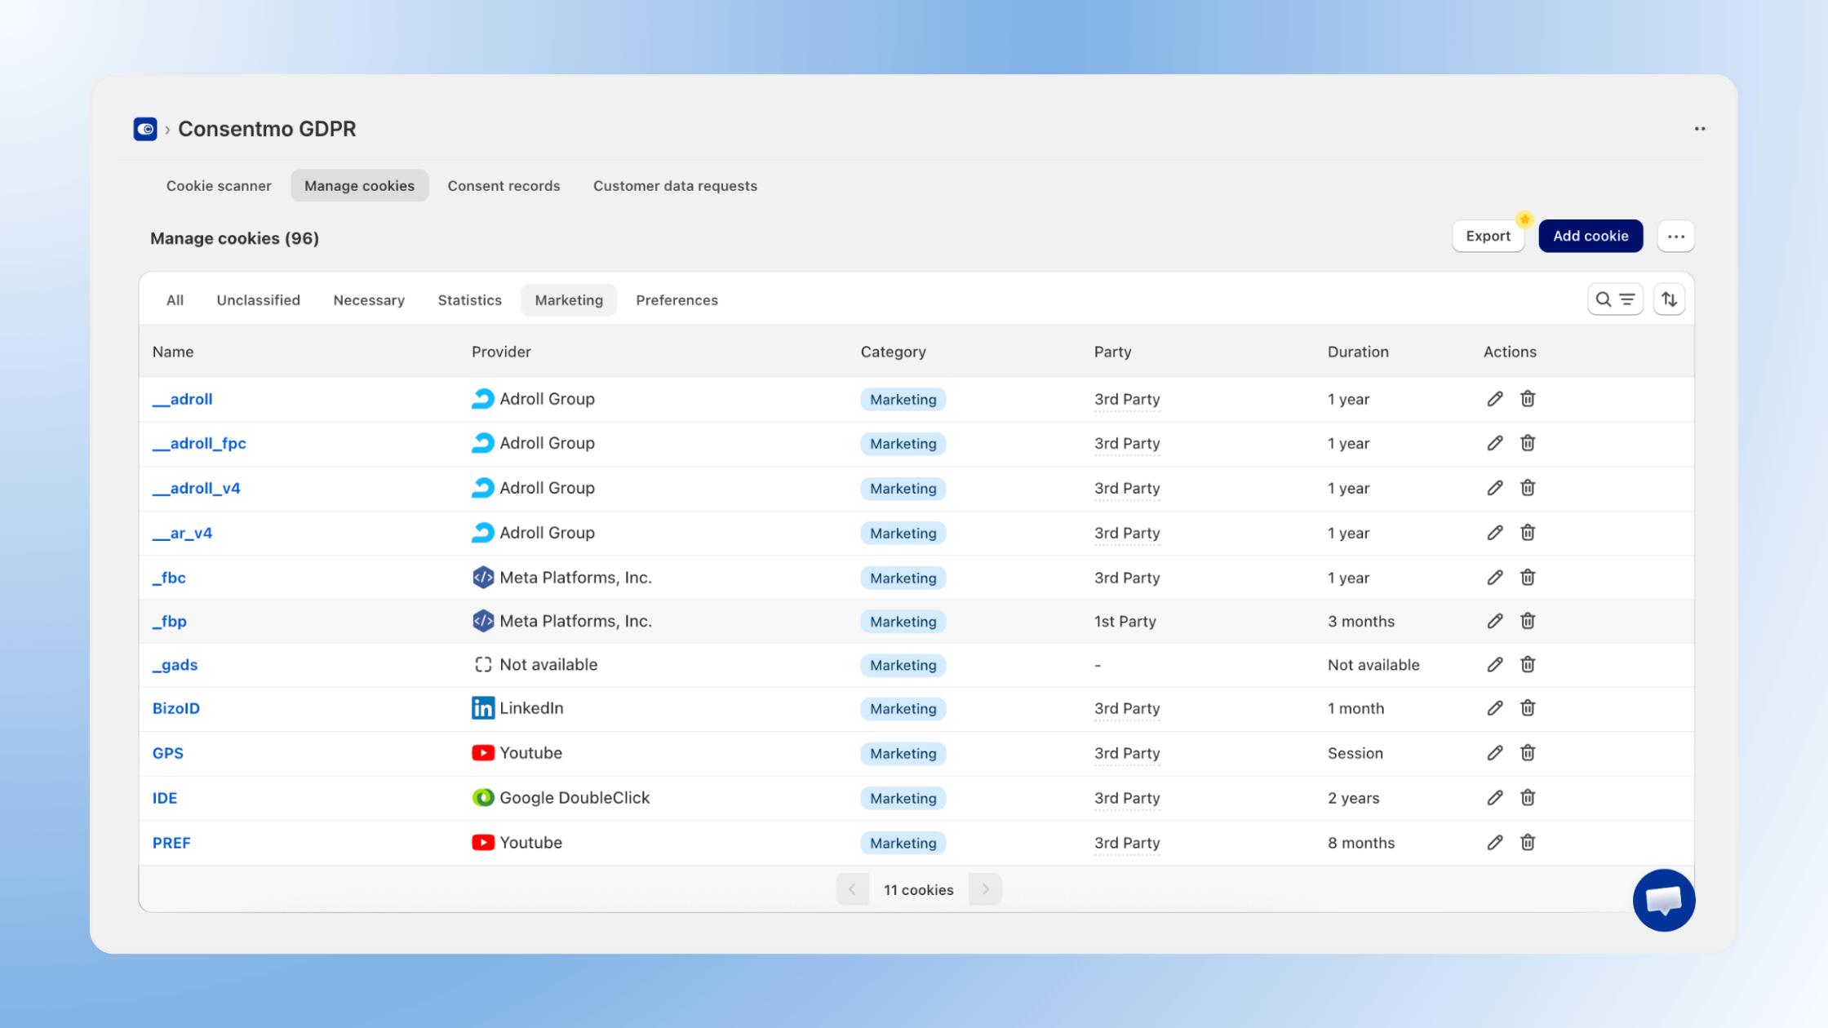The height and width of the screenshot is (1028, 1828).
Task: Open the __adroll_fpc cookie link
Action: (x=199, y=443)
